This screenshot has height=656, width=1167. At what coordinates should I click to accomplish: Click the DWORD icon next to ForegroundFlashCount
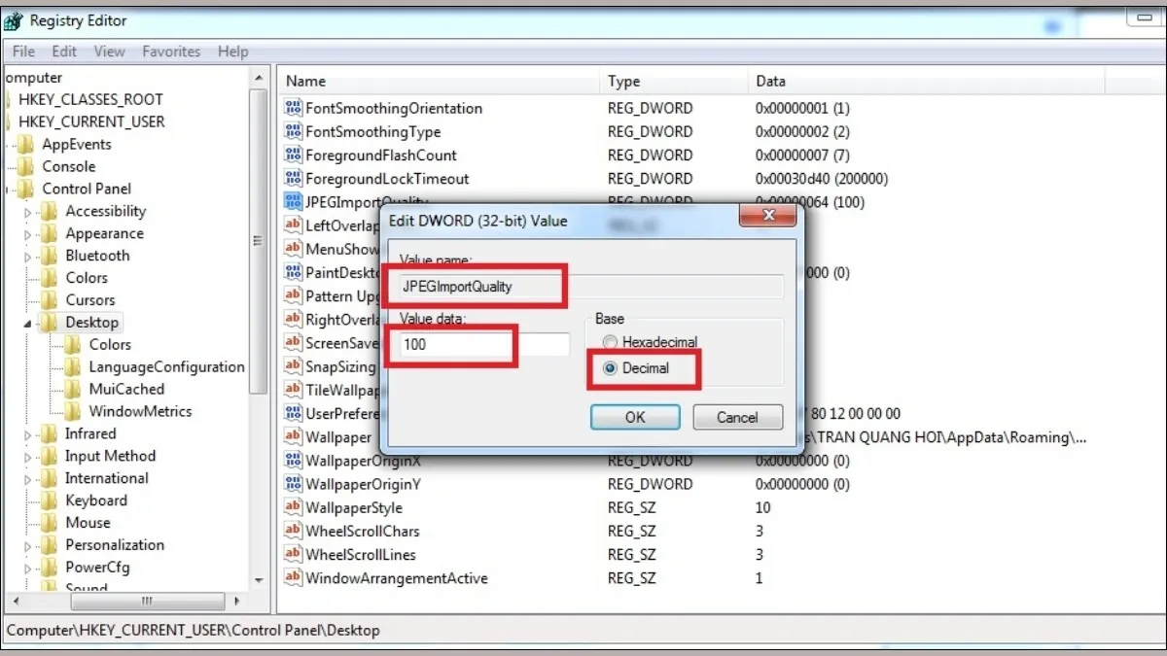click(293, 155)
